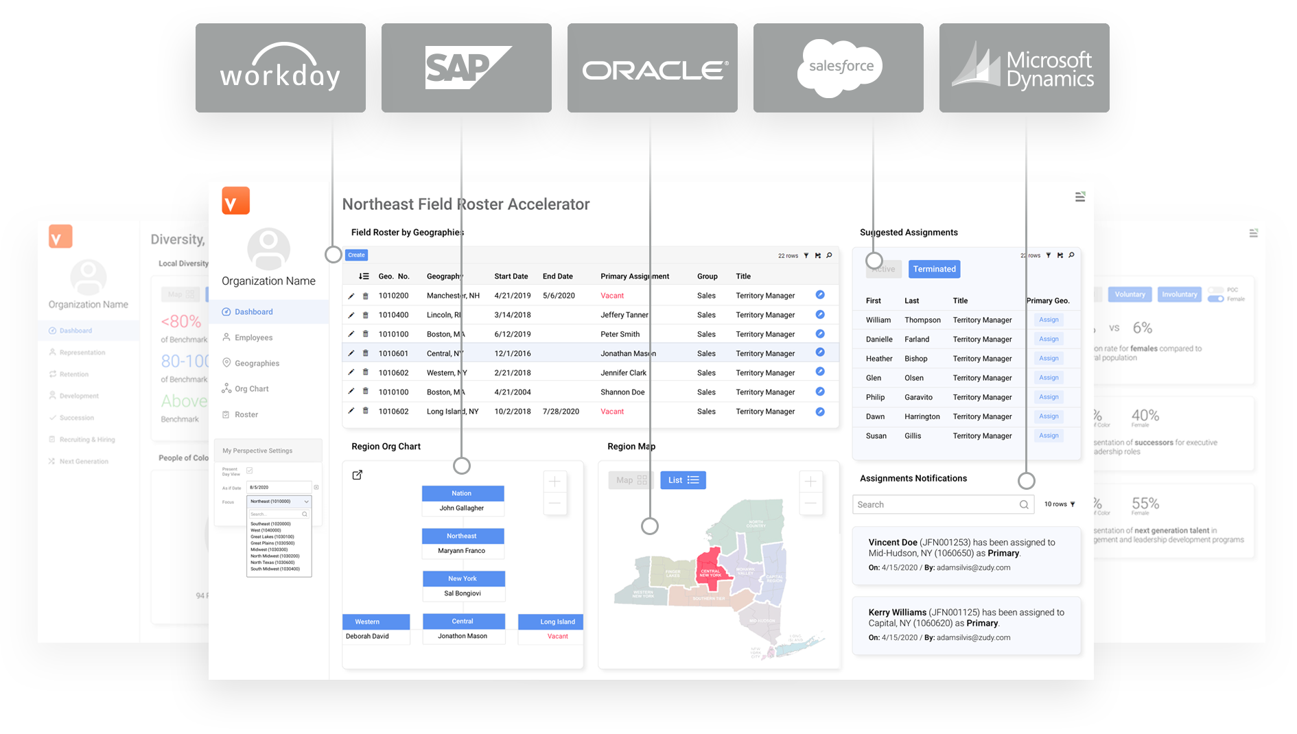Viewport: 1297px width, 734px height.
Task: Toggle the Present Day View checkbox
Action: tap(250, 471)
